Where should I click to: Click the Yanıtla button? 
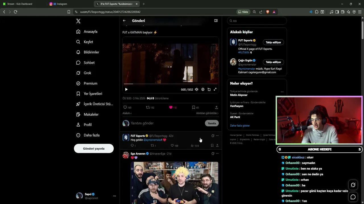(x=212, y=123)
